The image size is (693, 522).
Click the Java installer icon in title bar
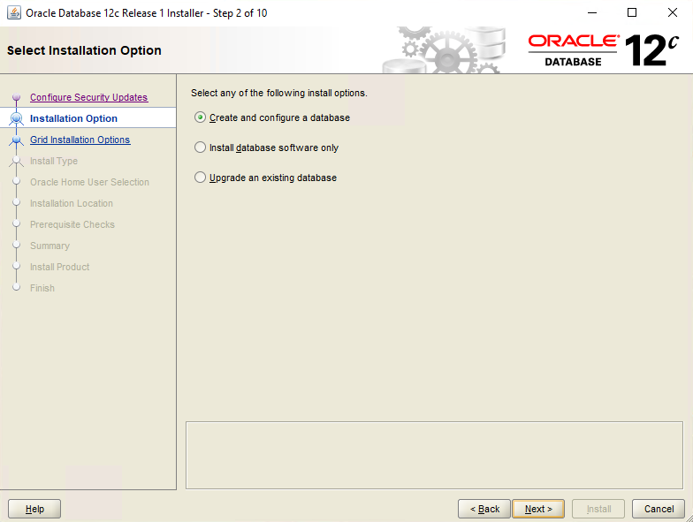[x=14, y=12]
